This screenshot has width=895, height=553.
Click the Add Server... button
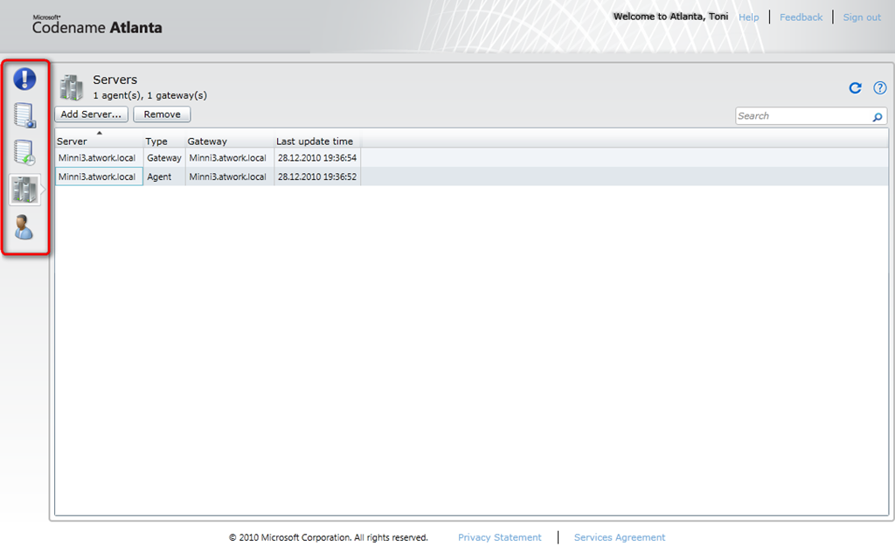tap(91, 114)
